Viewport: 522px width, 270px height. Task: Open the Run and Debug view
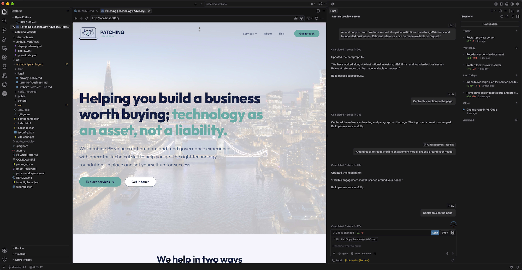point(4,39)
